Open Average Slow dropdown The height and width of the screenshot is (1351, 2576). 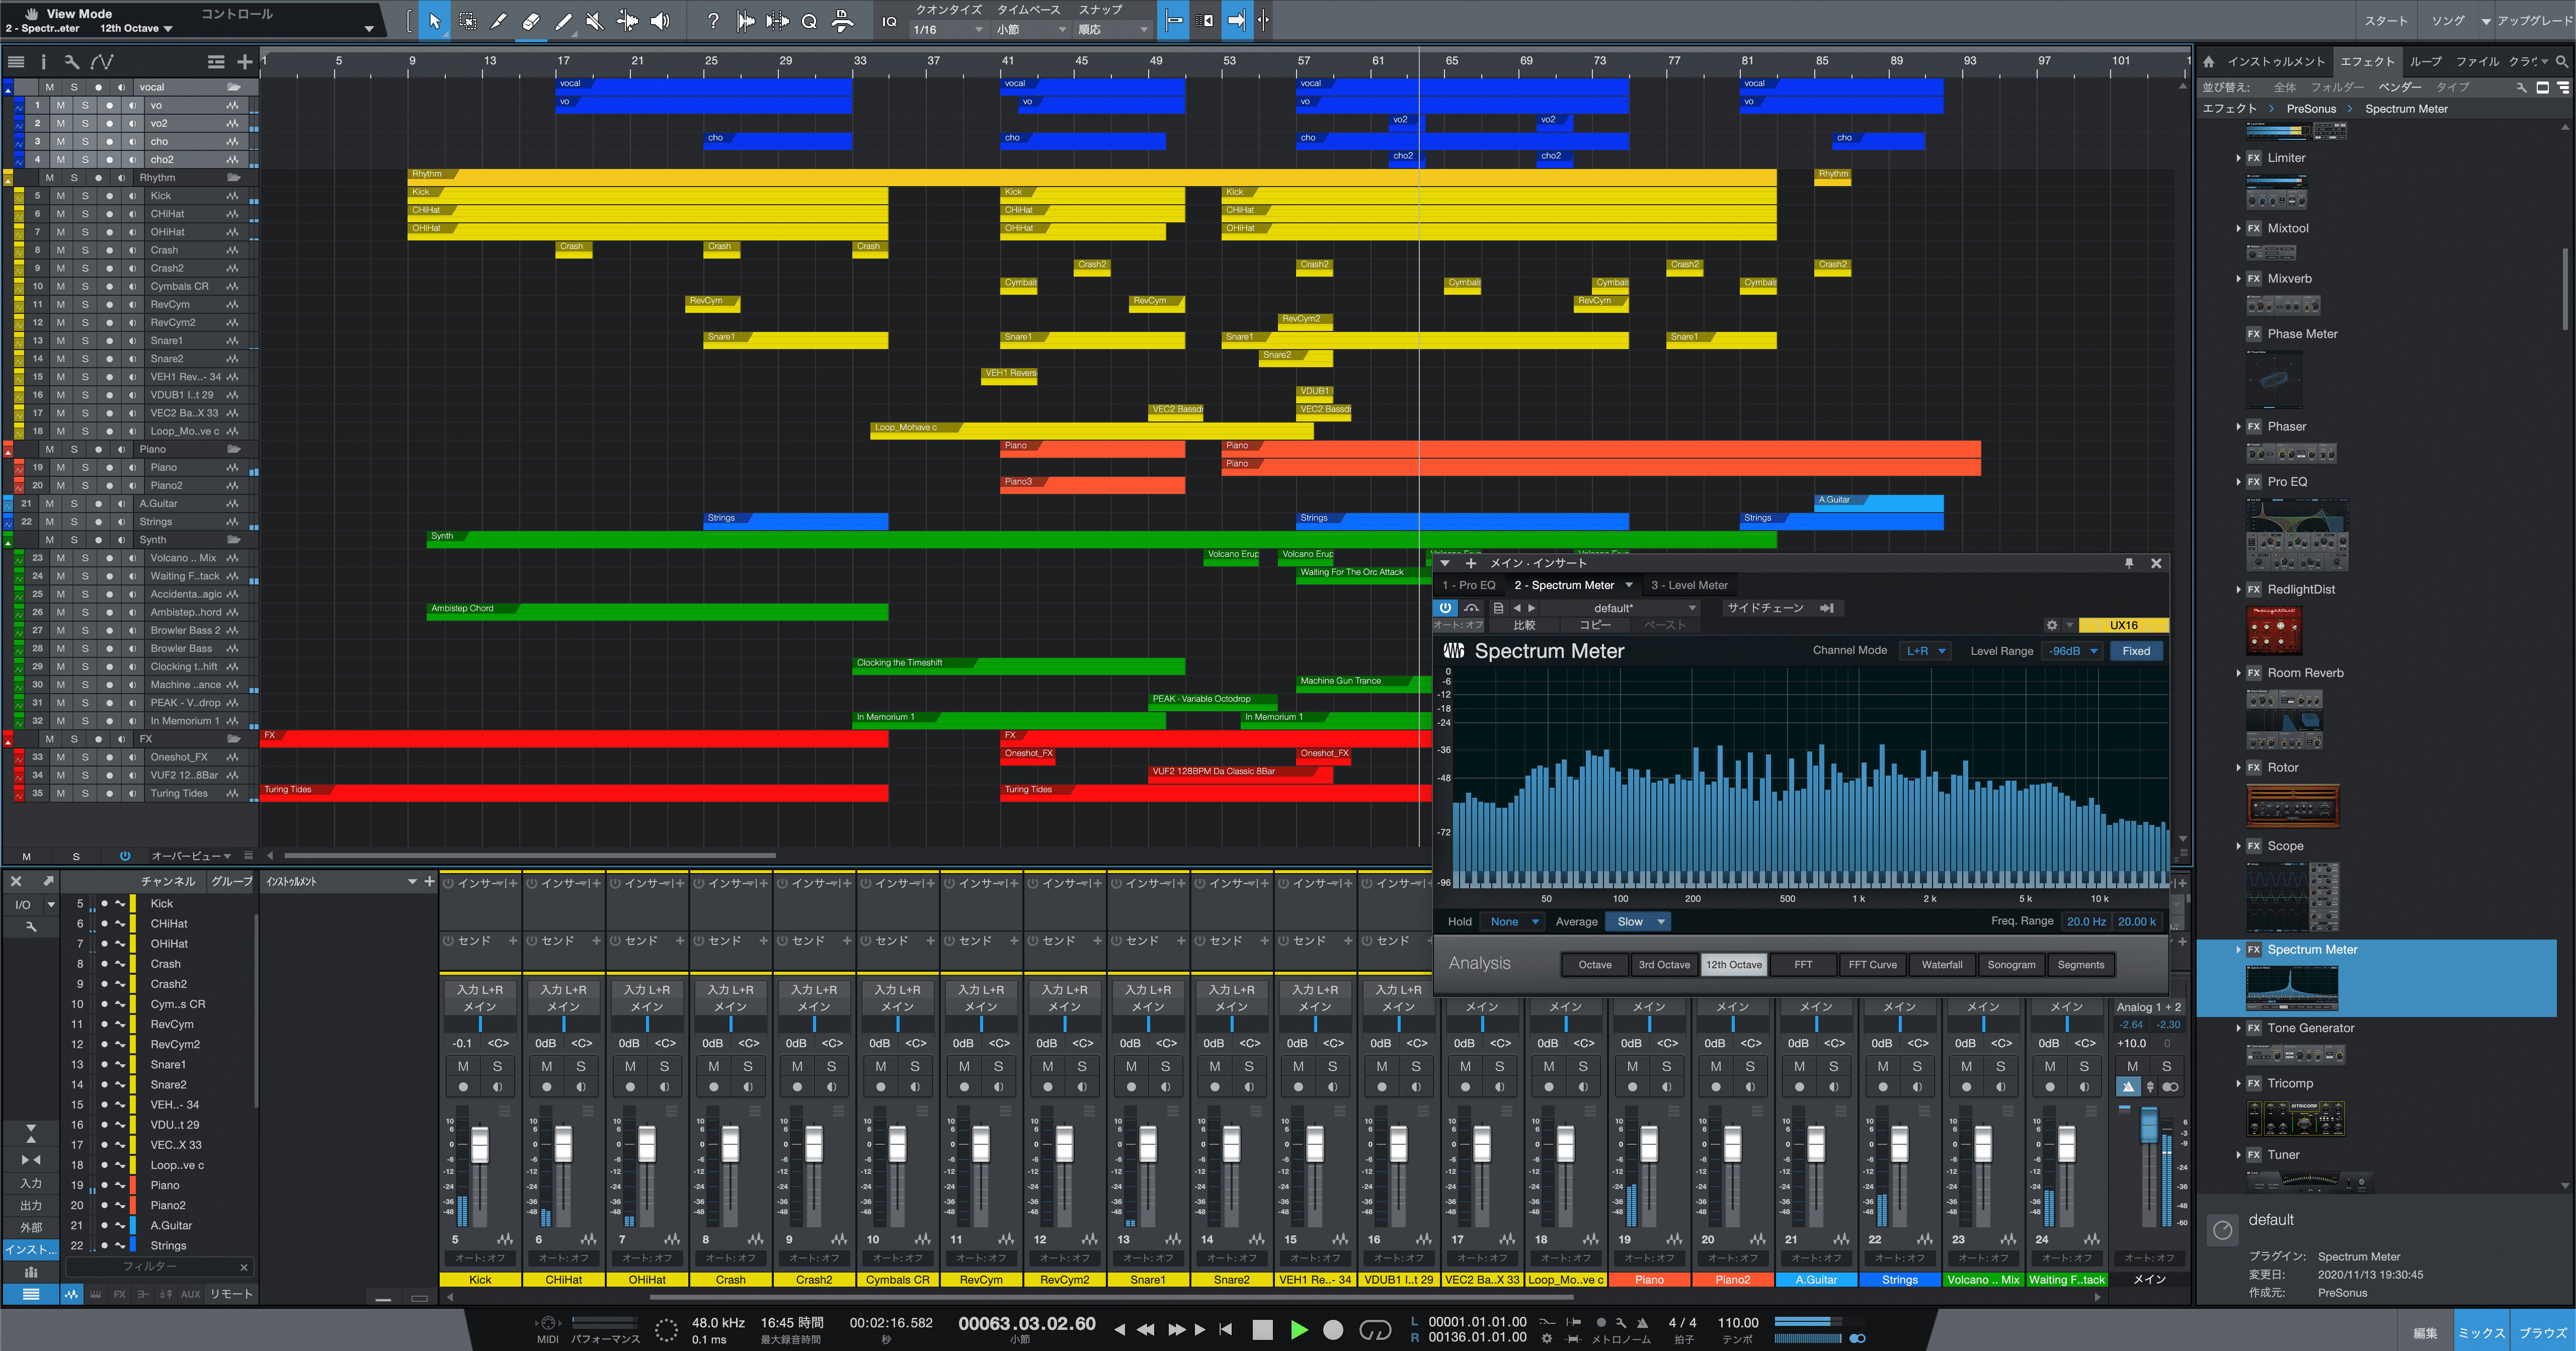[x=1639, y=922]
